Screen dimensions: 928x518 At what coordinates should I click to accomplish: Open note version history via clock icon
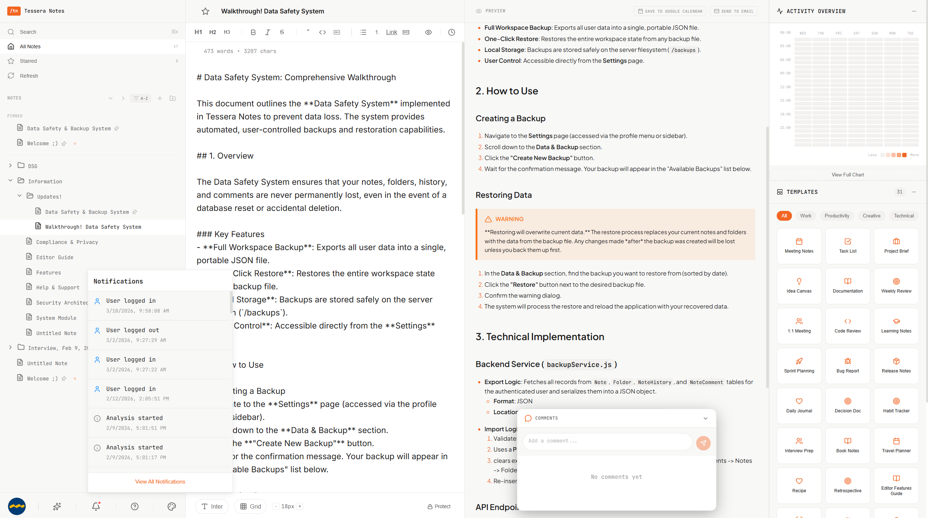[451, 32]
